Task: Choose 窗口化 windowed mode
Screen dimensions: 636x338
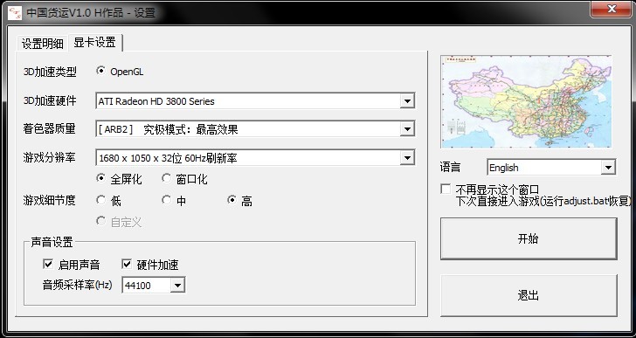Action: (x=166, y=178)
